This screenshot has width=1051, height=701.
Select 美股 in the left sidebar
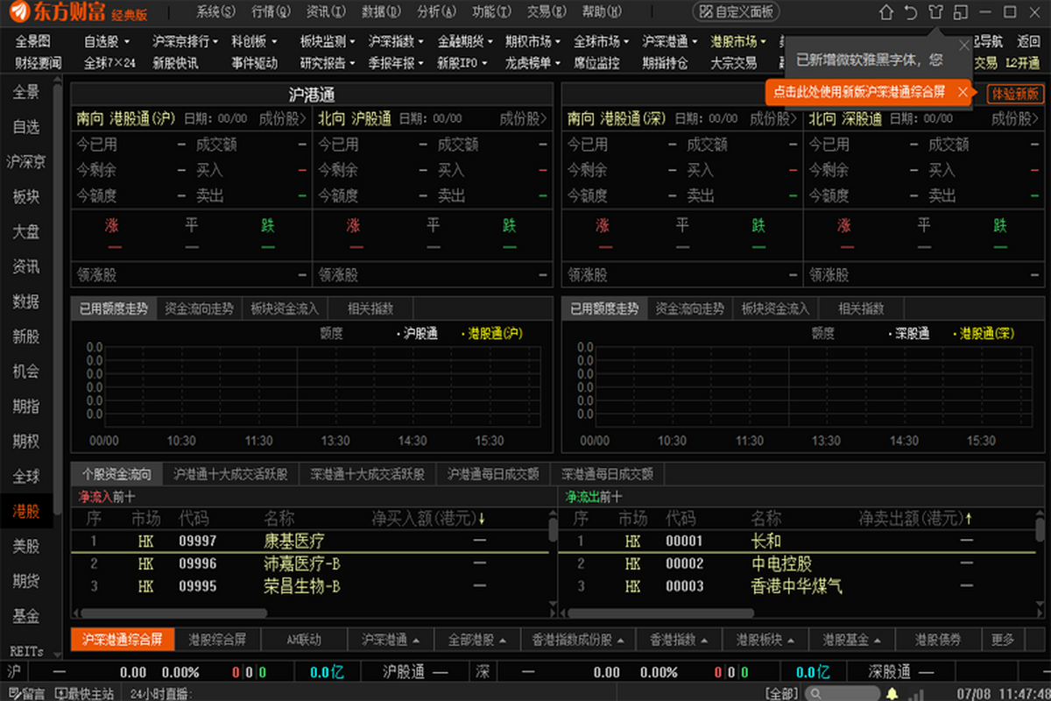pos(26,547)
